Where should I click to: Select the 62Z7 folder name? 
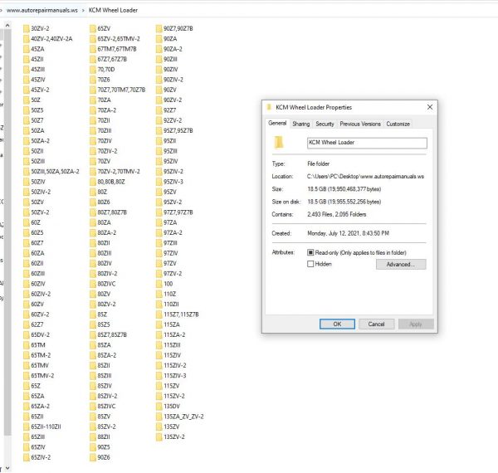37,324
